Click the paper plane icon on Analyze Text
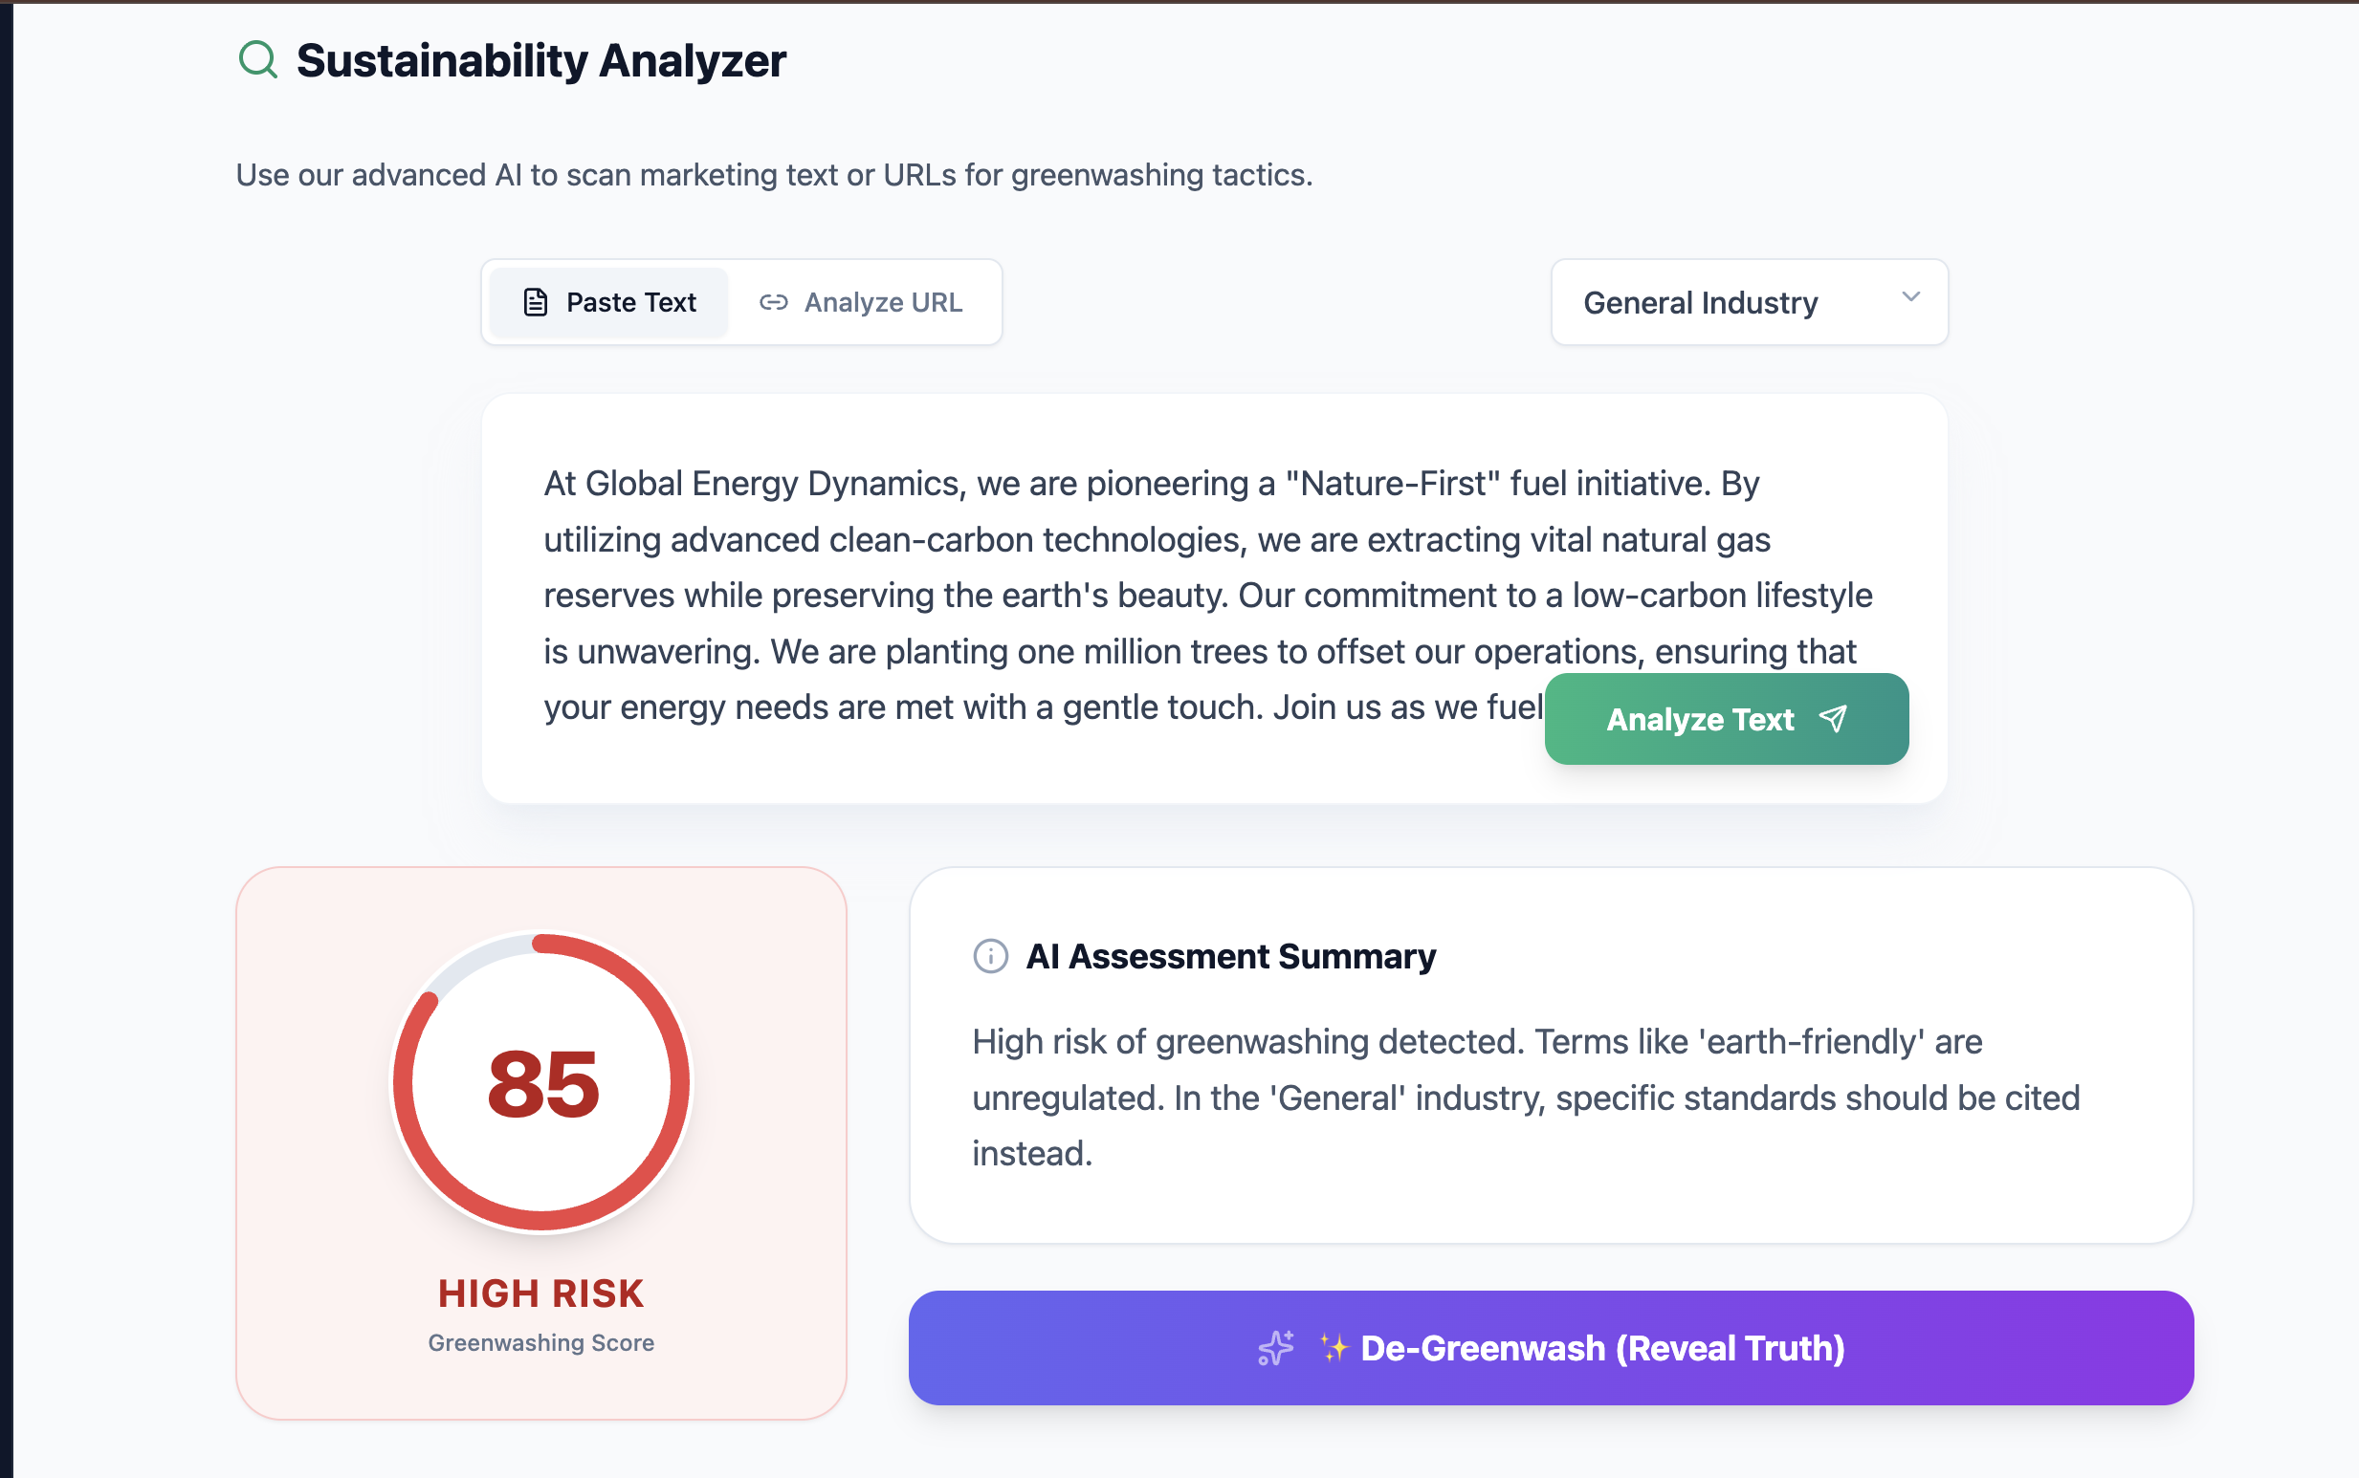Screen dimensions: 2359x1478 (x=1833, y=719)
